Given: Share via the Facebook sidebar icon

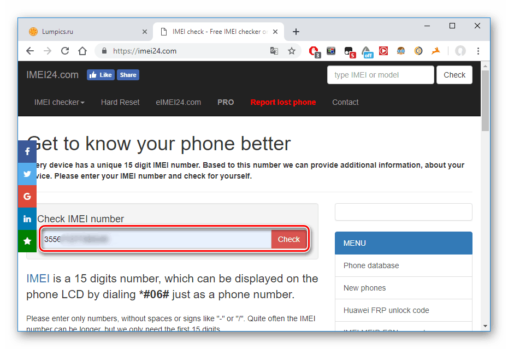Looking at the screenshot, I should 27,151.
